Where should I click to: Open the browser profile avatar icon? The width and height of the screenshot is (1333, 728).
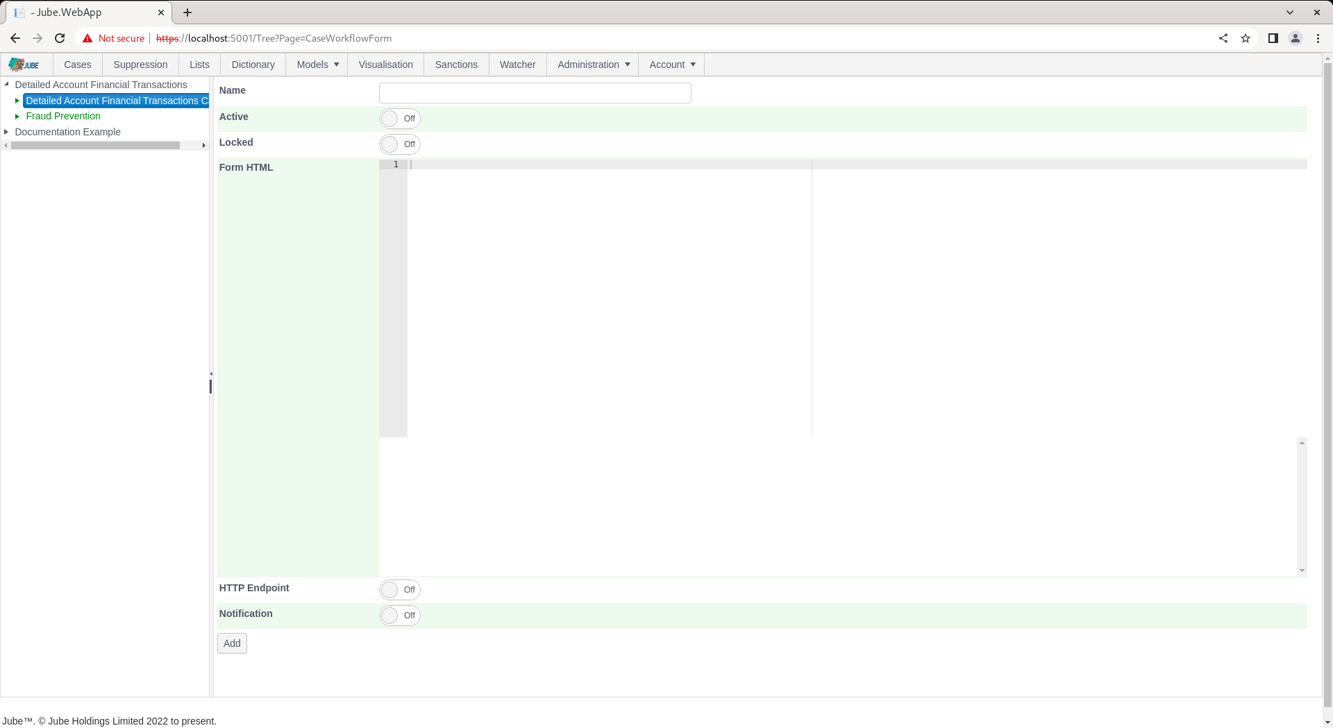(1296, 38)
